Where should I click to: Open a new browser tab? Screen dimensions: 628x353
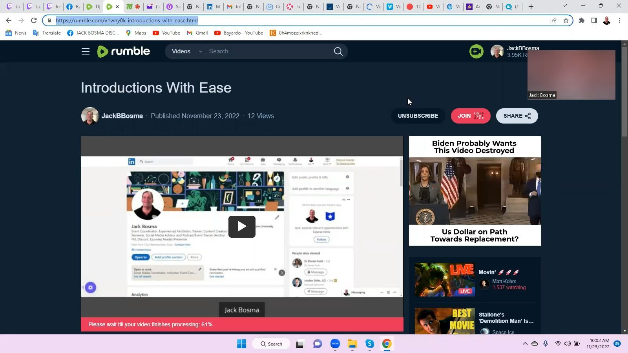pos(531,6)
